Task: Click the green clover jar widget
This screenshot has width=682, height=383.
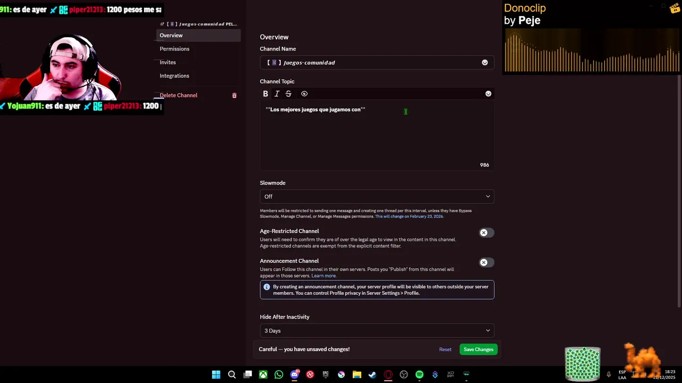Action: click(583, 364)
